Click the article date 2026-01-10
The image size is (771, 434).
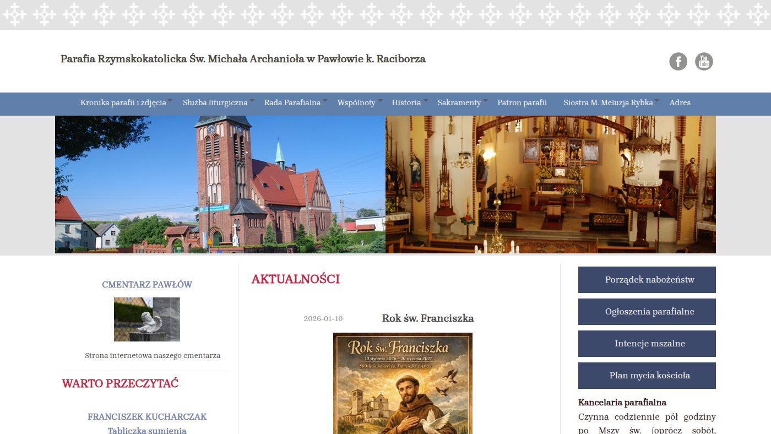coord(323,319)
